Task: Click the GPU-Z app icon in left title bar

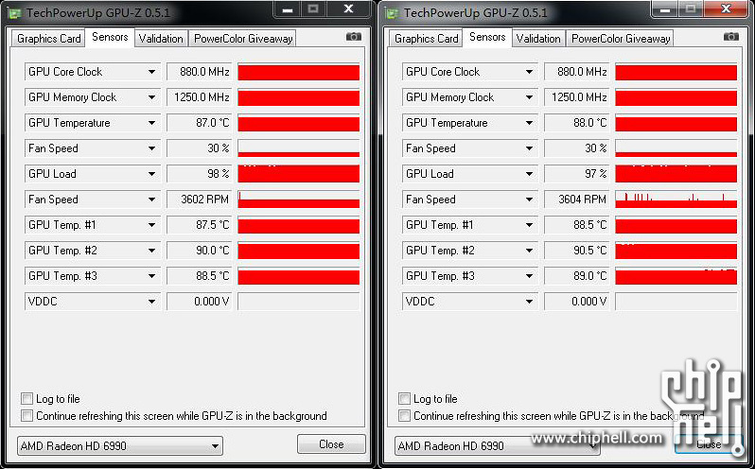Action: click(15, 13)
